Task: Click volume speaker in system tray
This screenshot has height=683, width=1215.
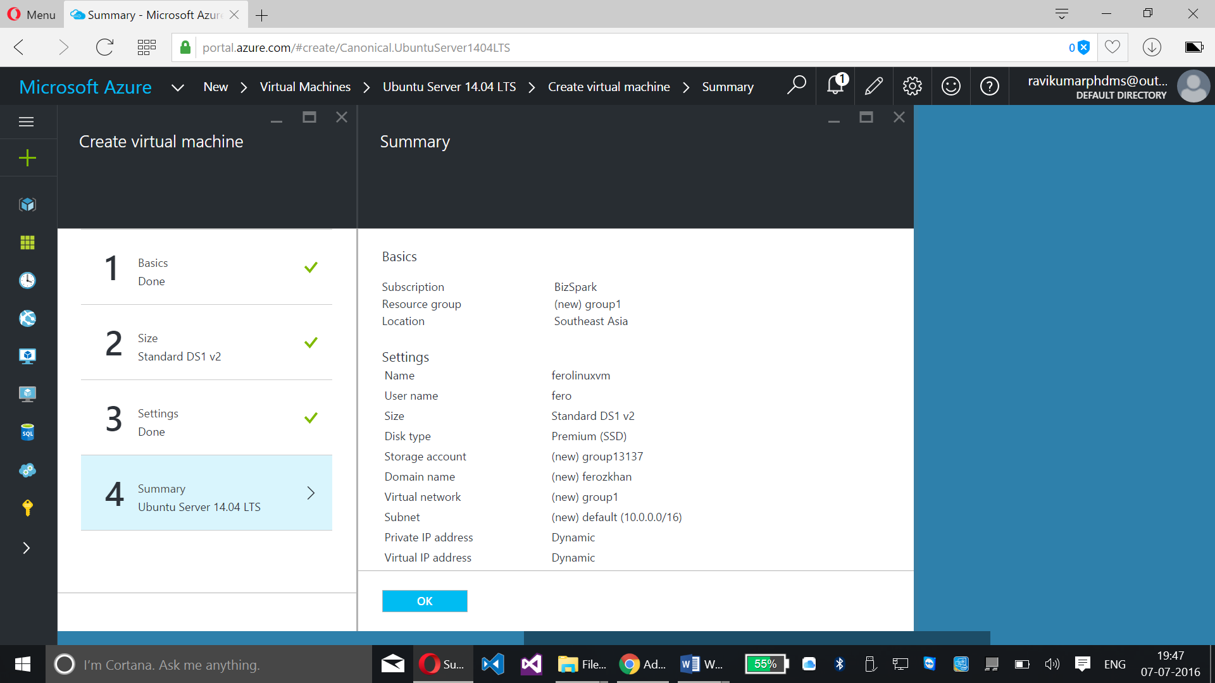Action: click(1052, 664)
